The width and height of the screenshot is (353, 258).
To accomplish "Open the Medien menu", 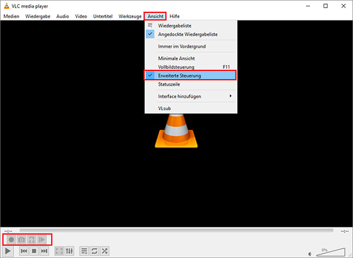I will (11, 16).
